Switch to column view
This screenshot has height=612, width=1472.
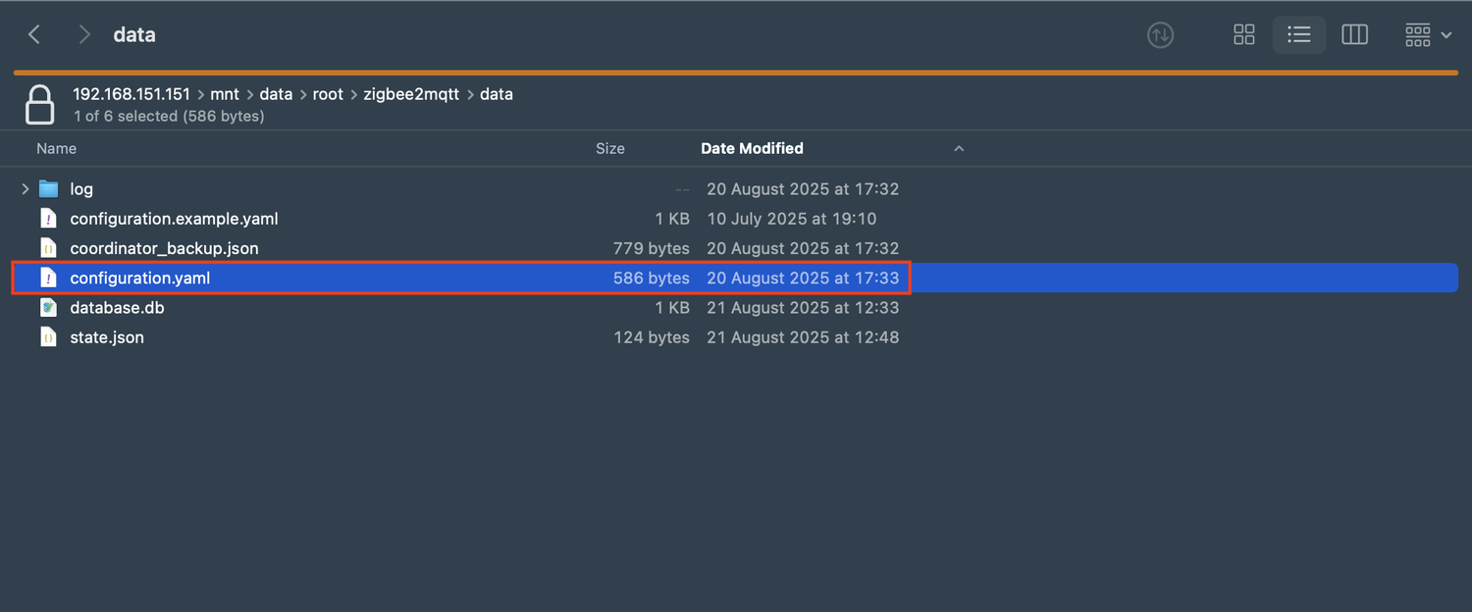point(1354,35)
